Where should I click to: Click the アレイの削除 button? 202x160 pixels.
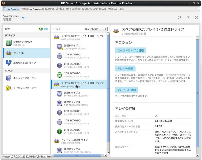click(125, 68)
